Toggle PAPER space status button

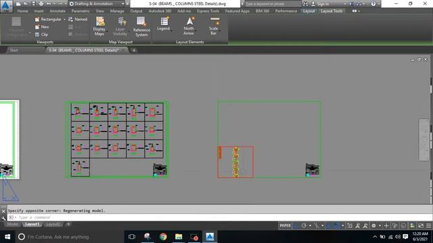click(286, 225)
